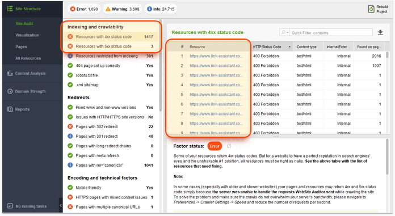Select Pages with multiple canonical URLs factor
395x216 pixels.
pos(110,207)
